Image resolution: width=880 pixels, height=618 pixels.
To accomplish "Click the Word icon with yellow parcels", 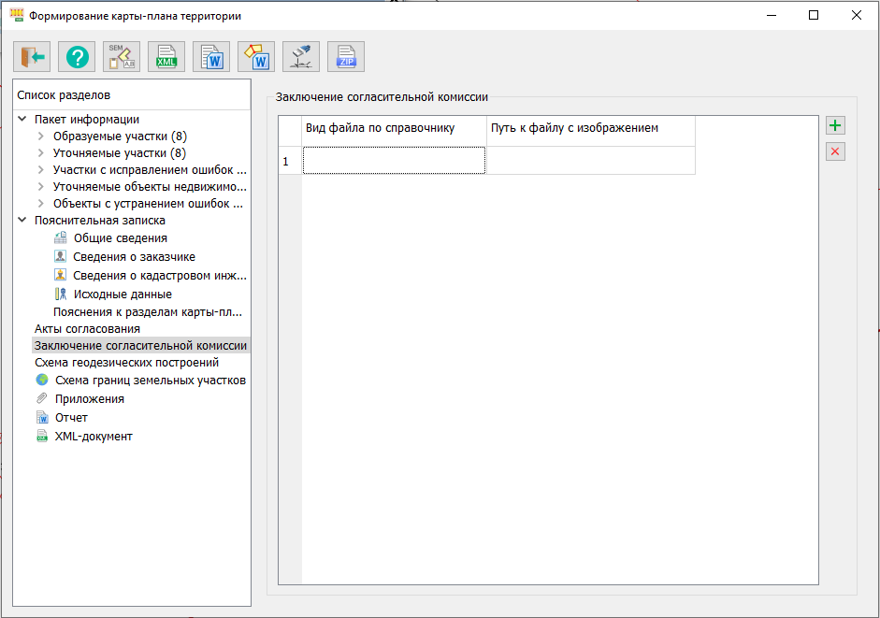I will [x=256, y=57].
